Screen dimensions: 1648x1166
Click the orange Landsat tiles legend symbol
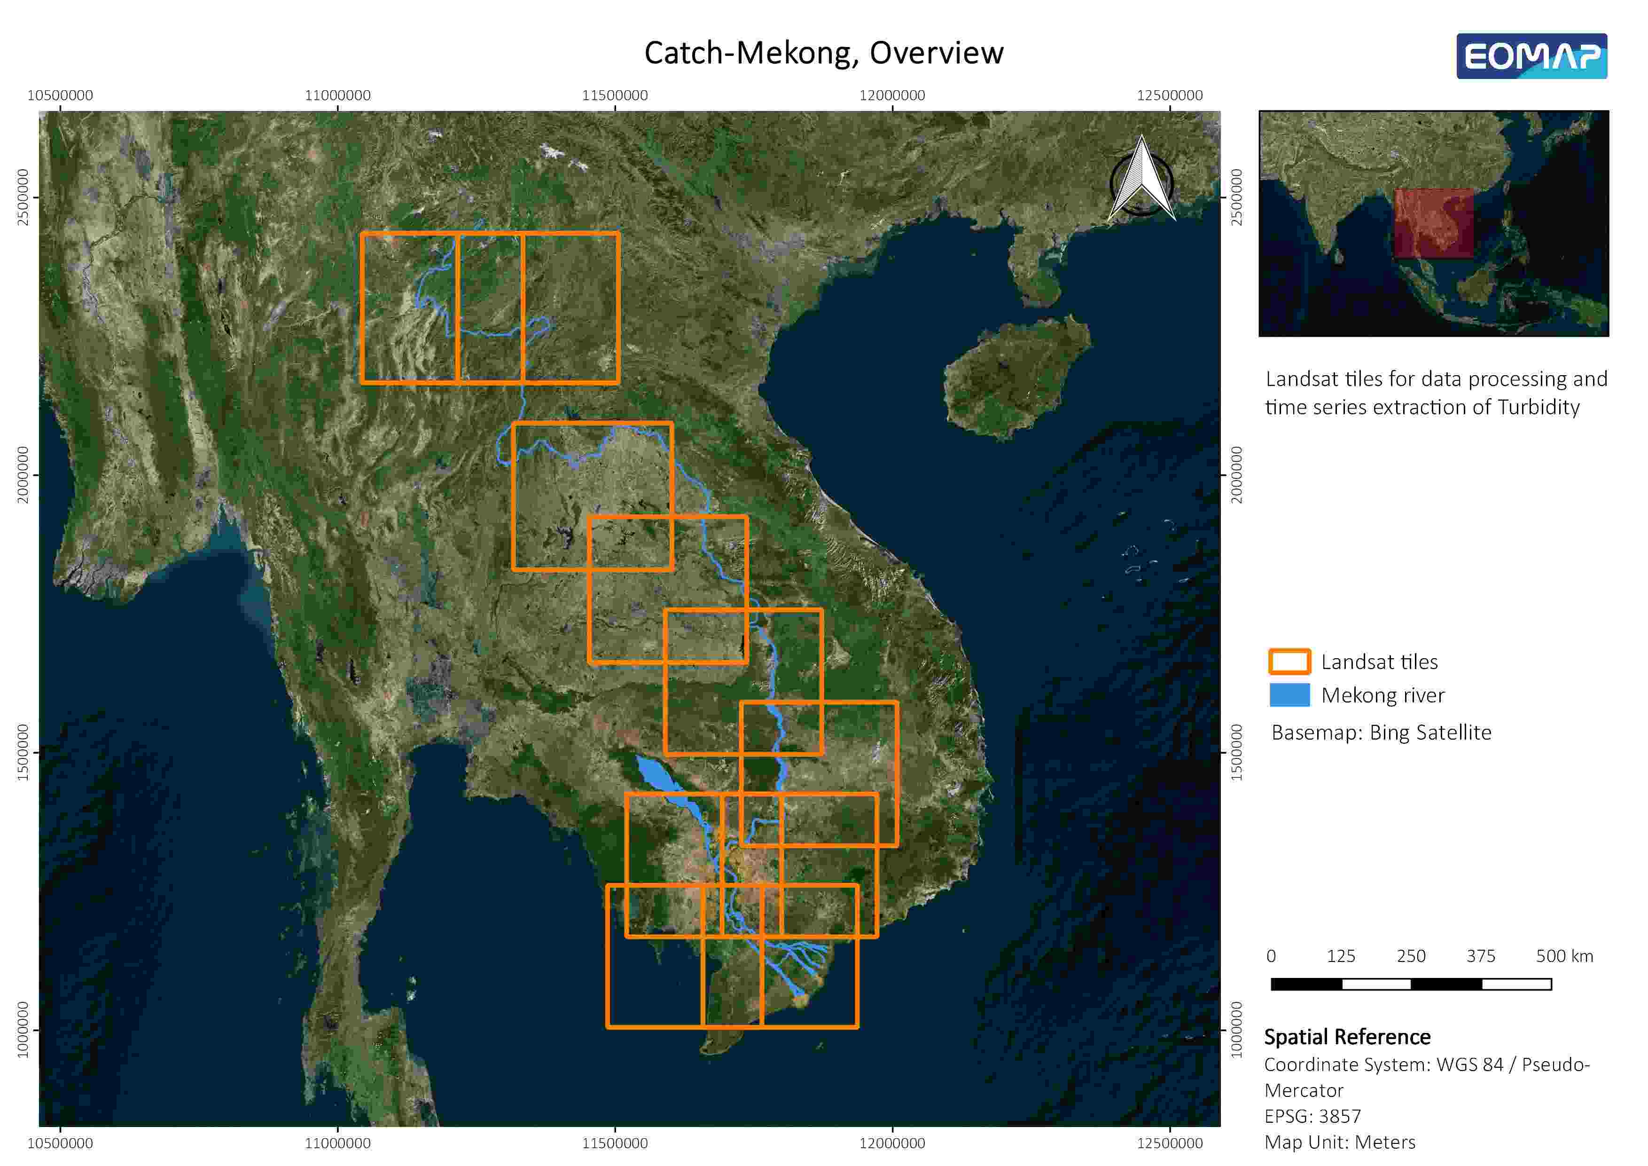1289,661
